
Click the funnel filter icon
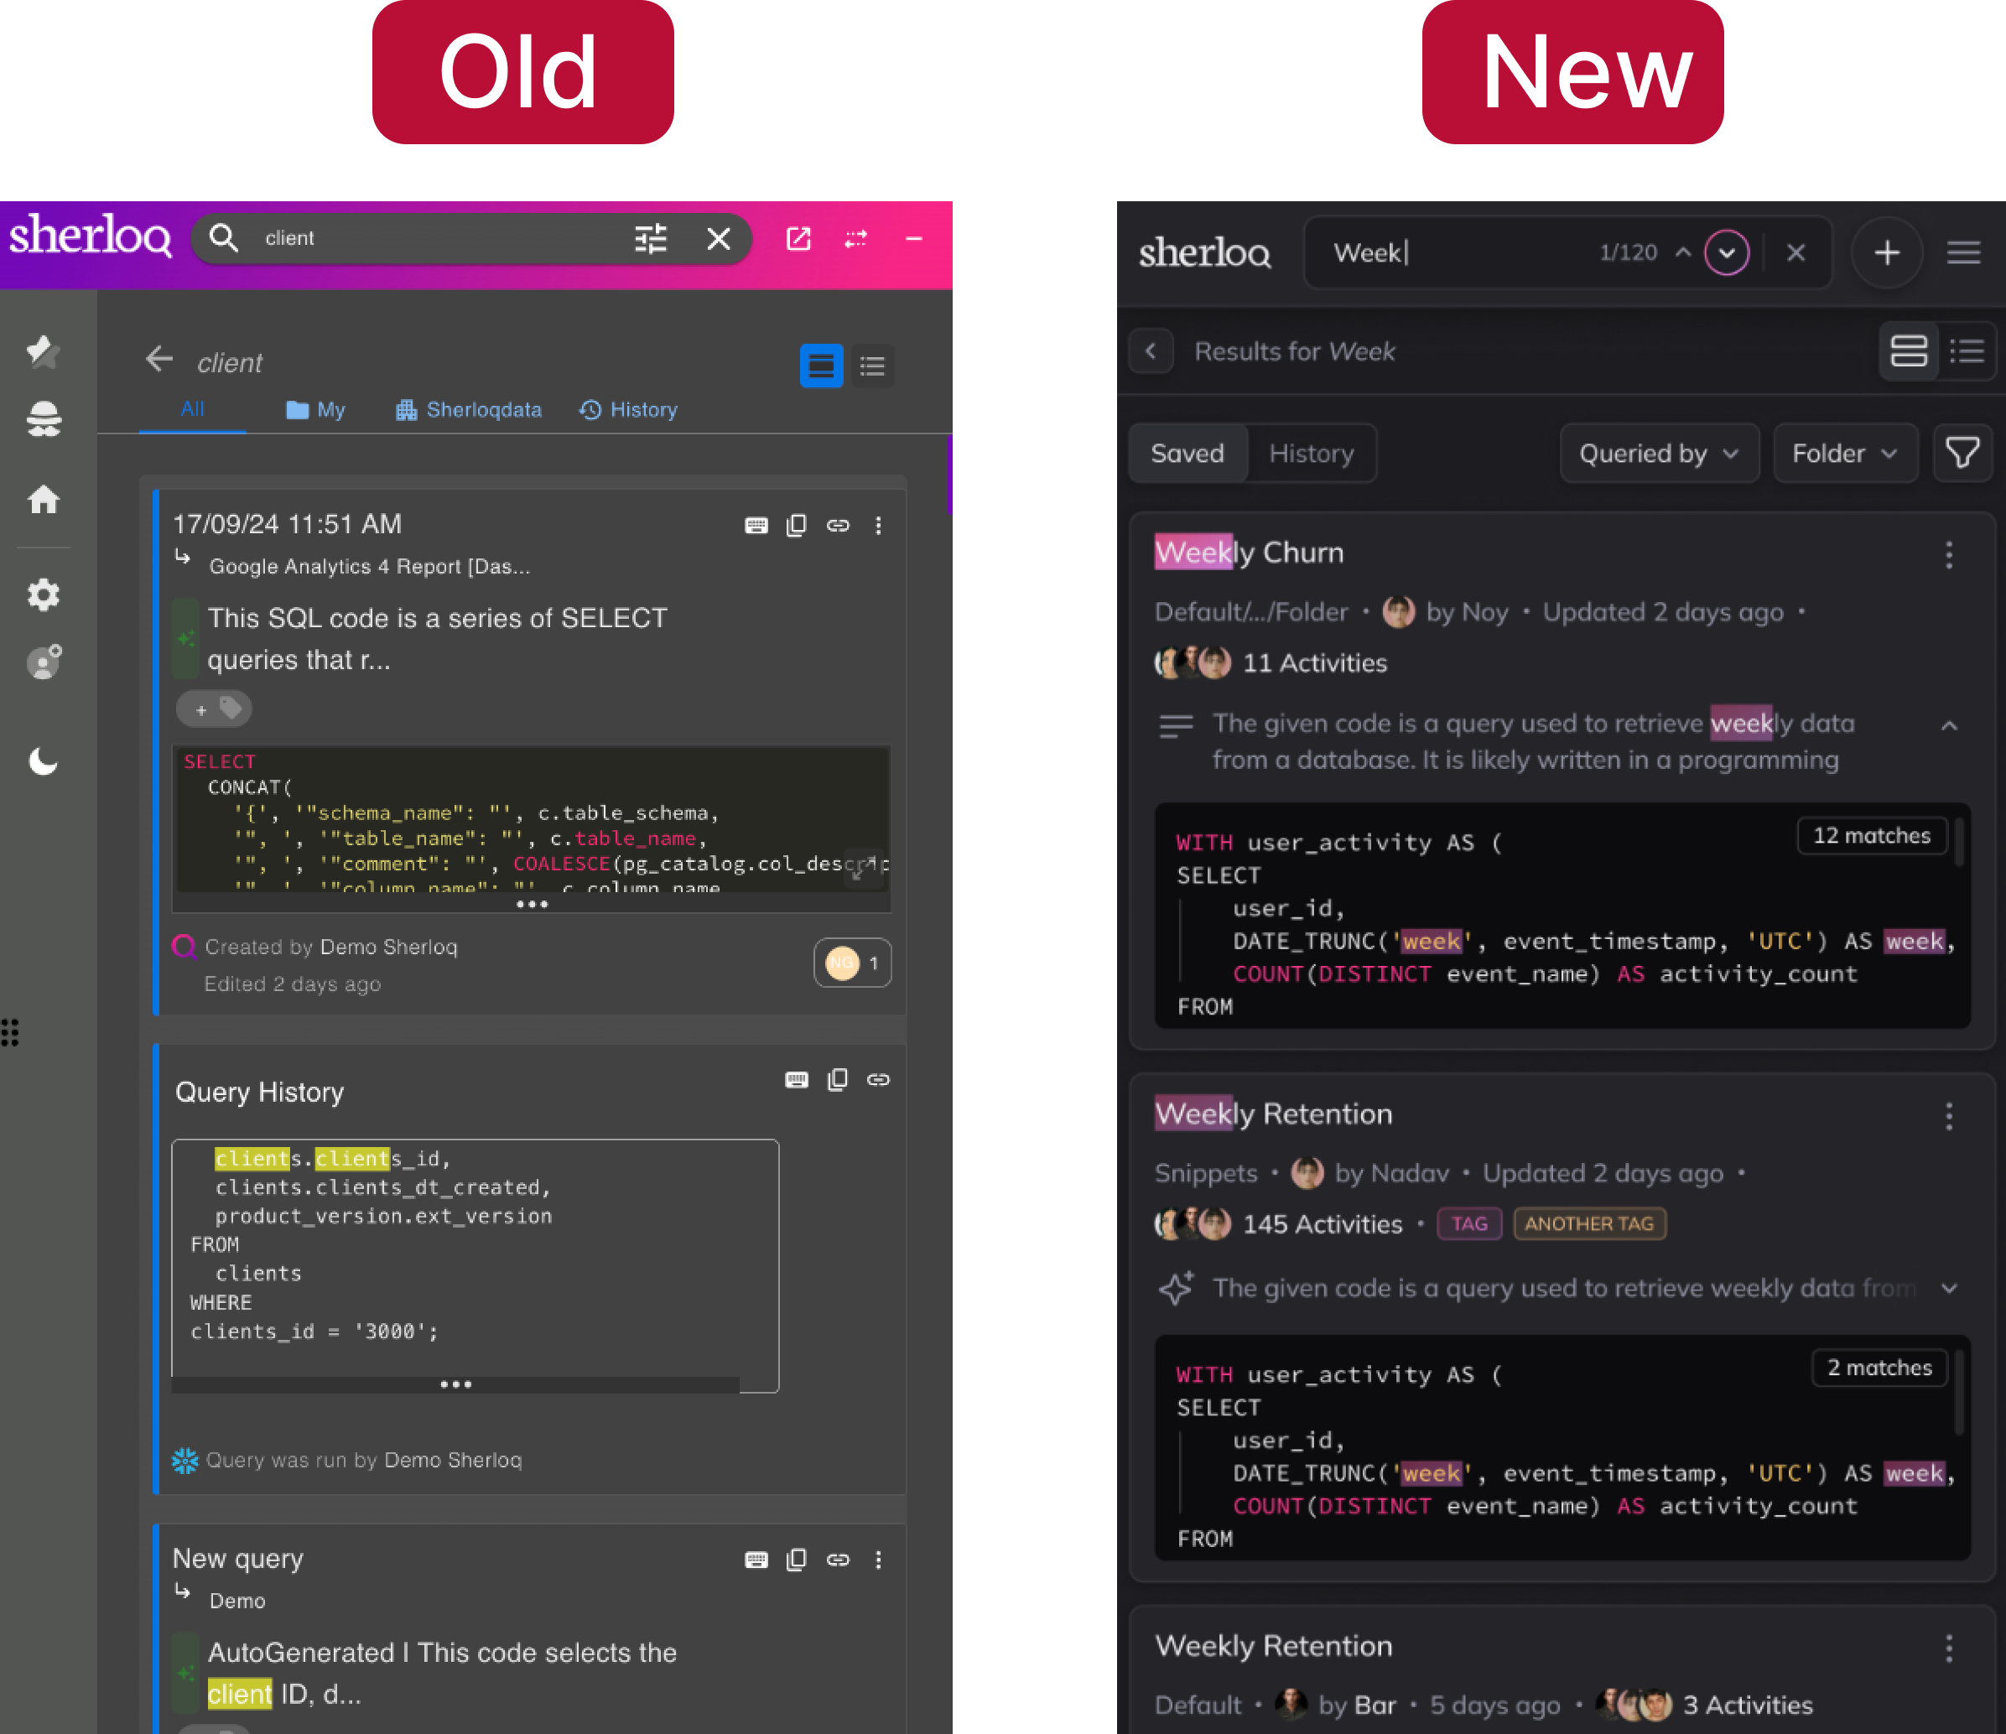point(1962,453)
